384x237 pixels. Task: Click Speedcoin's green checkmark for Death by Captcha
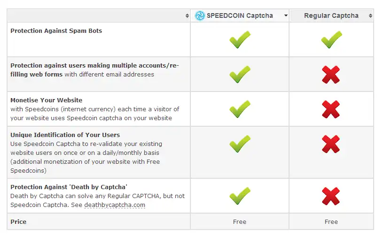pos(240,196)
